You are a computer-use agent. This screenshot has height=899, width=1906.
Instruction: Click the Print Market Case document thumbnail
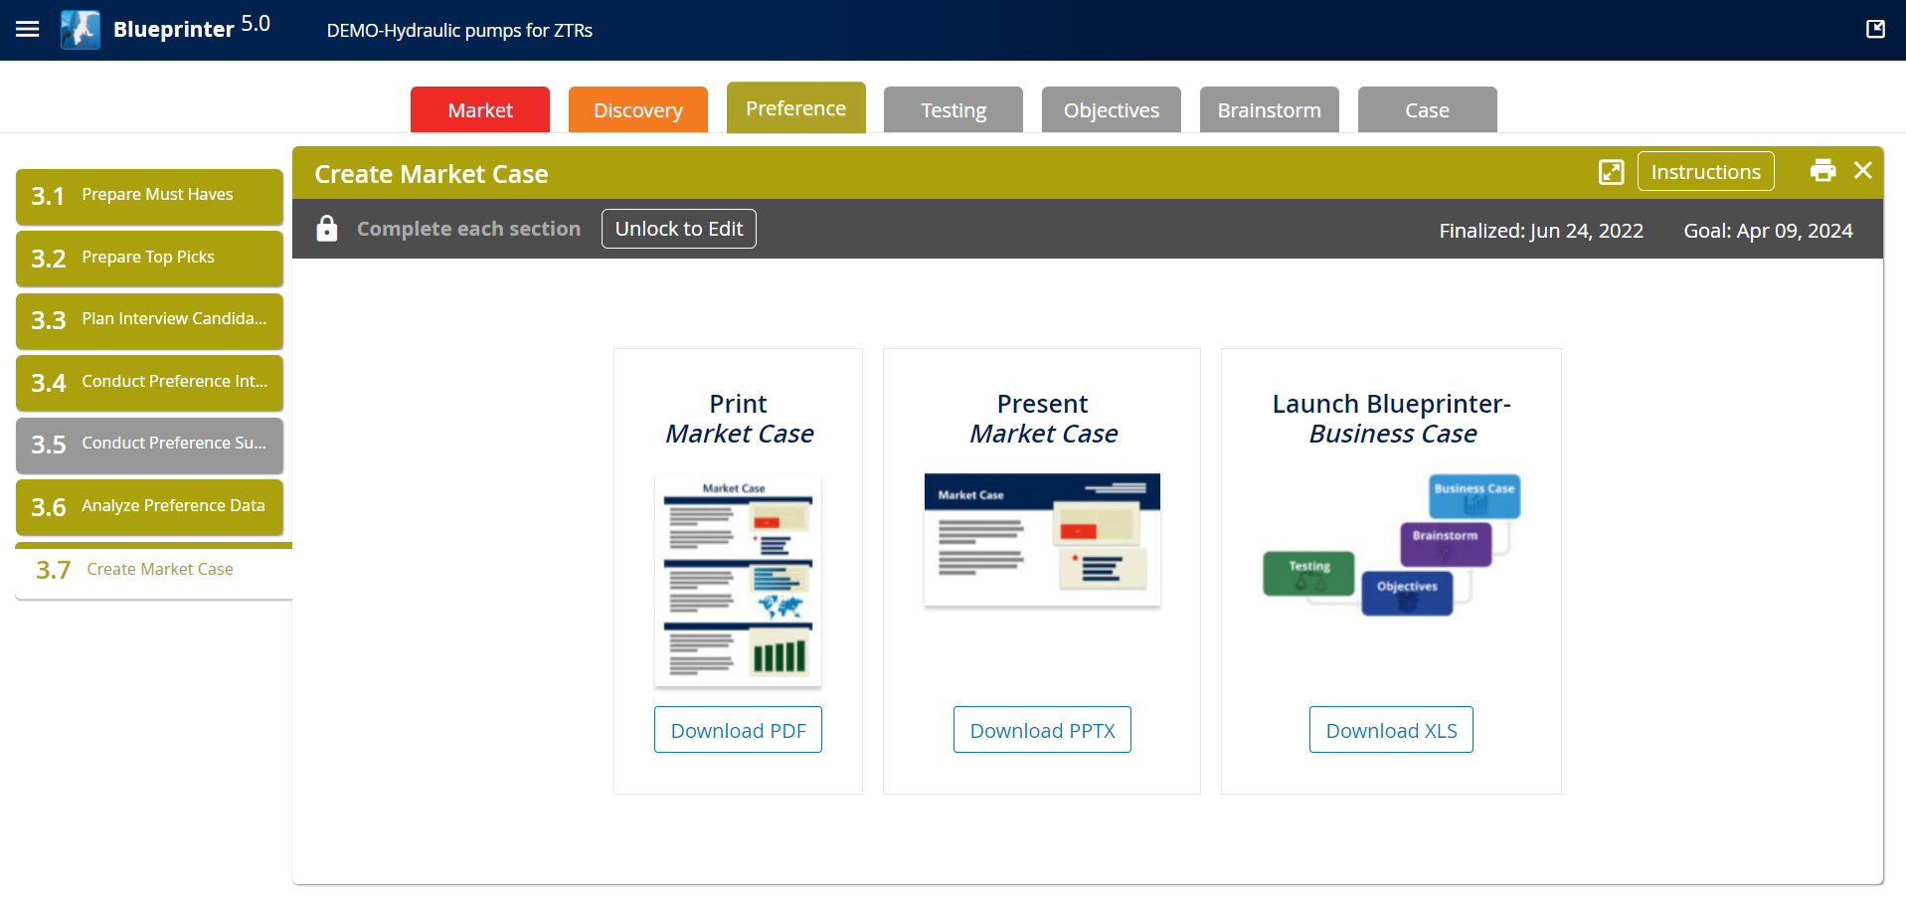tap(738, 581)
